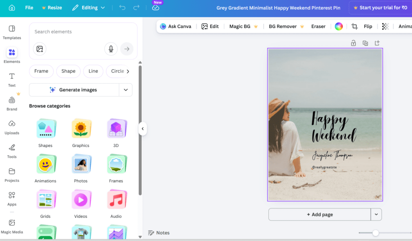Screen dimensions: 412x241
Task: Click the Ask Canva button
Action: (175, 26)
